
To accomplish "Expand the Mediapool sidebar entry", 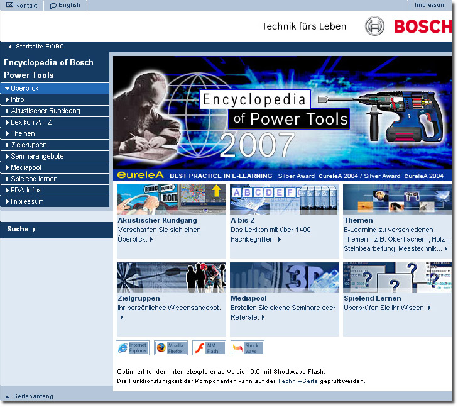I will [8, 168].
